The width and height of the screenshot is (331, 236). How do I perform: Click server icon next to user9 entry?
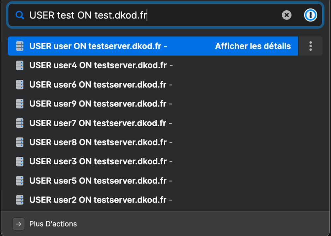coord(20,104)
